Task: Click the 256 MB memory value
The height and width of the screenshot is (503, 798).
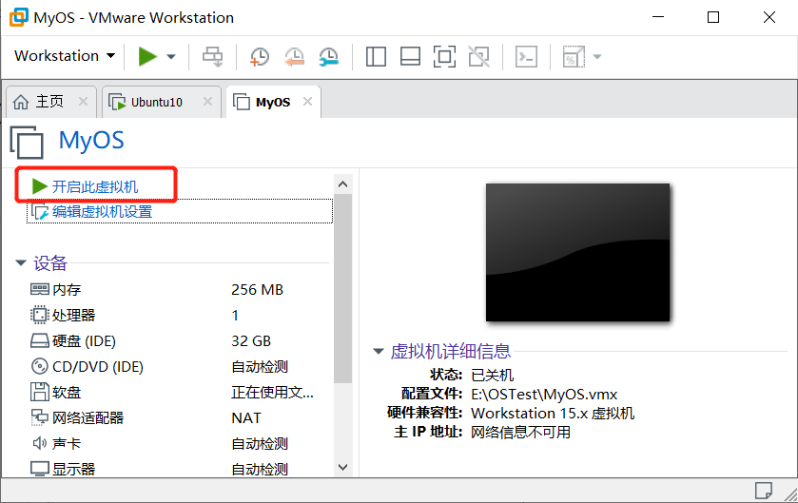Action: [x=257, y=289]
